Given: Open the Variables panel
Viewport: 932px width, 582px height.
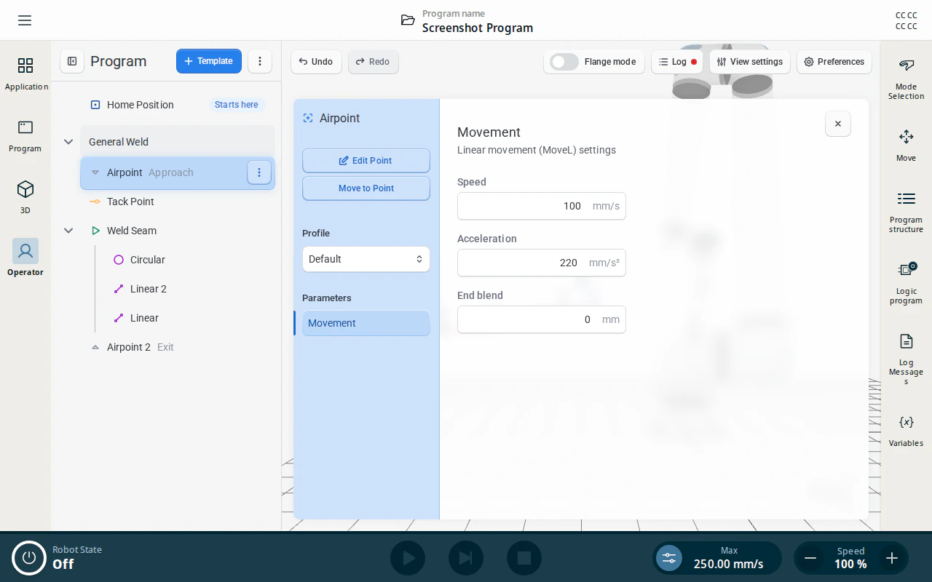Looking at the screenshot, I should tap(906, 431).
